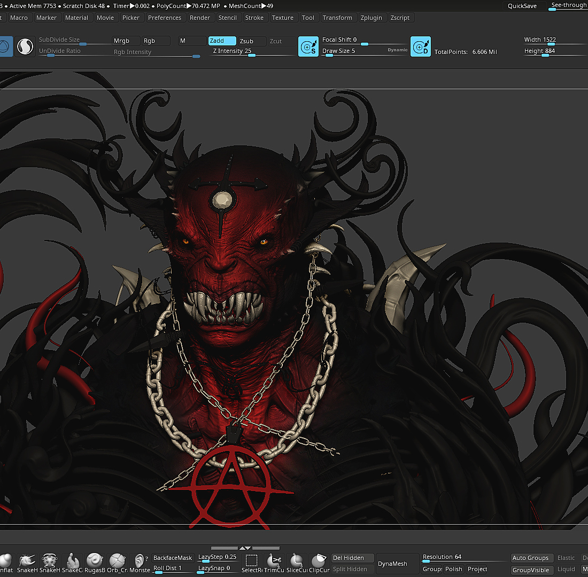Open the Zplugin menu
Screen dimensions: 588x577
372,18
